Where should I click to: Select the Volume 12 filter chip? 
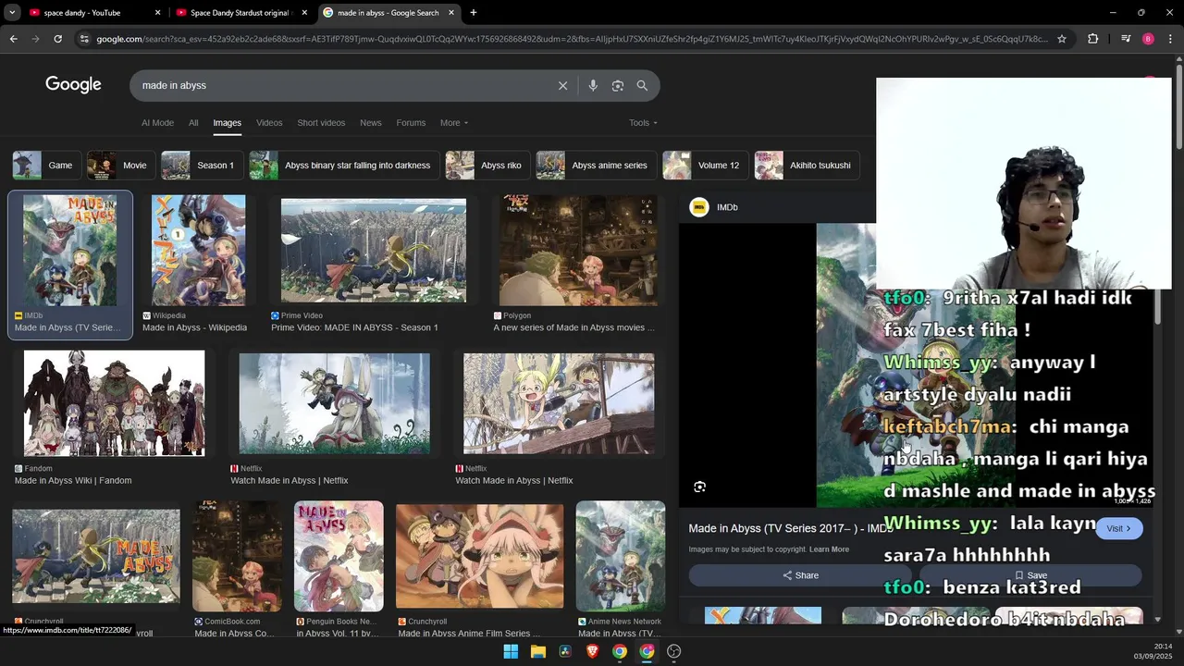click(x=705, y=166)
